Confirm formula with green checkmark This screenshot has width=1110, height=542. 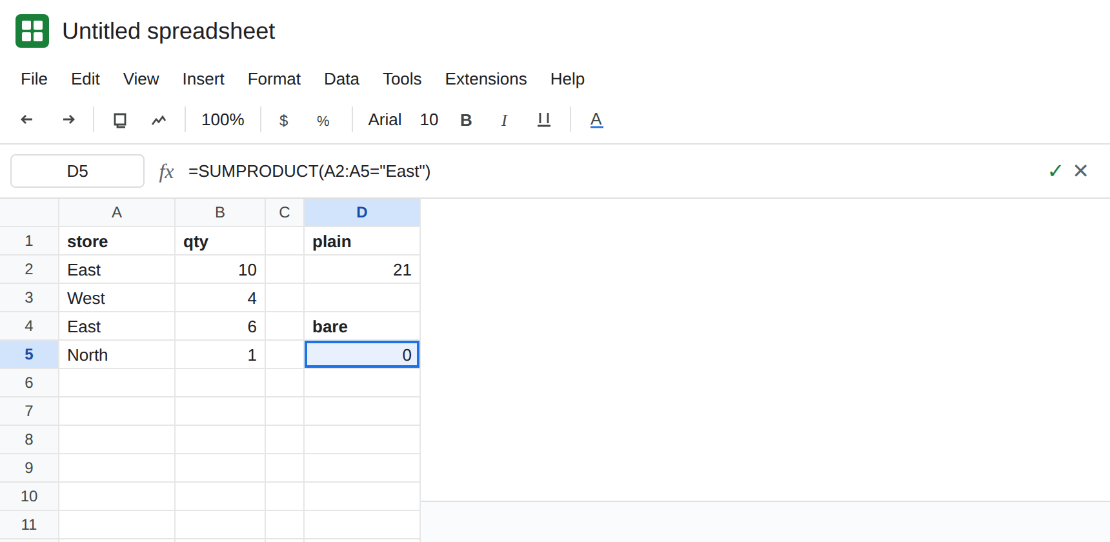tap(1055, 170)
